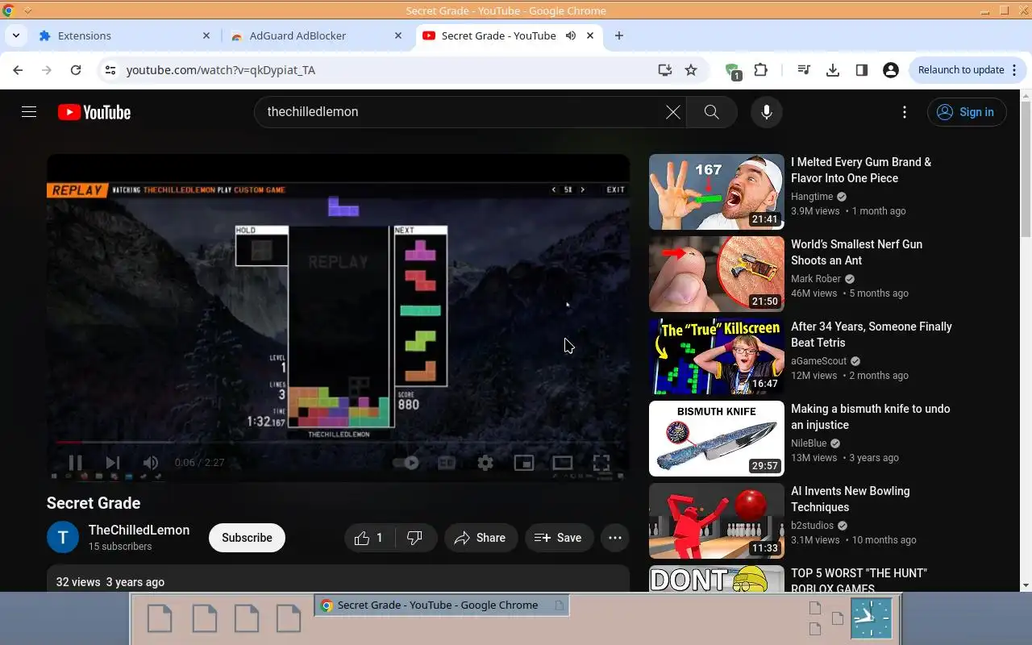The image size is (1032, 645).
Task: Toggle Chrome side panel
Action: point(861,70)
